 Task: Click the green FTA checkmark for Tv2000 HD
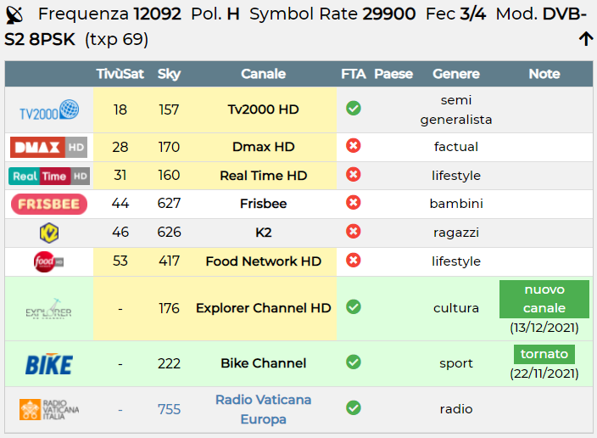click(x=354, y=109)
